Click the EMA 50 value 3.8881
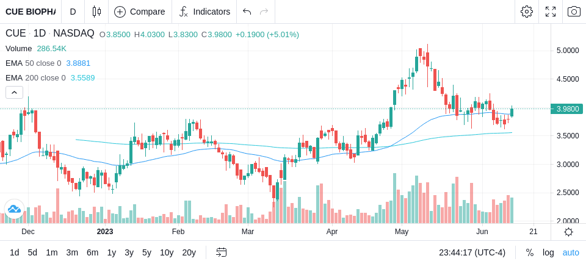The height and width of the screenshot is (264, 586). click(79, 63)
